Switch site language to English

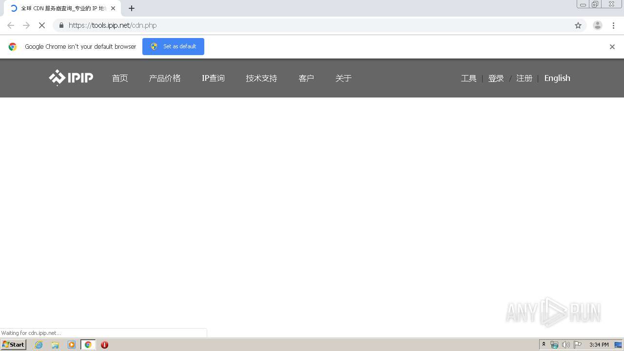pos(557,78)
